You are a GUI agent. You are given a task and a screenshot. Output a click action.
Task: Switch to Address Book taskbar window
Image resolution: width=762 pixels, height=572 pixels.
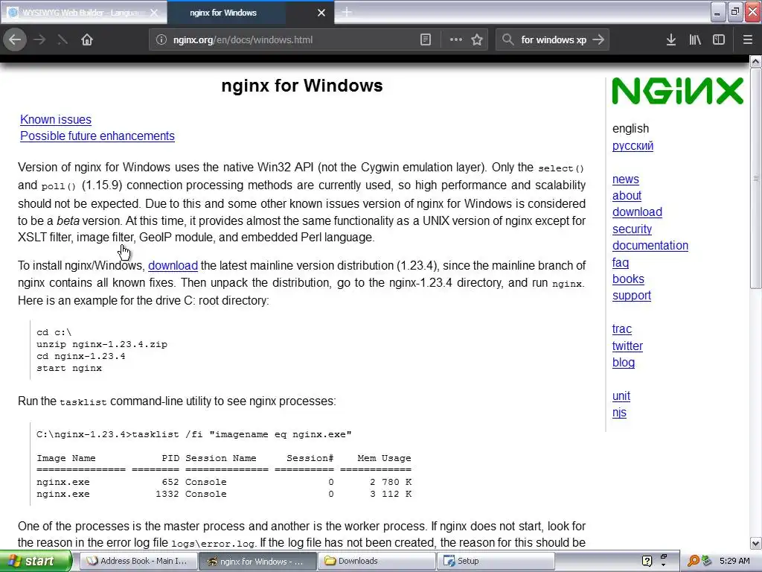137,562
